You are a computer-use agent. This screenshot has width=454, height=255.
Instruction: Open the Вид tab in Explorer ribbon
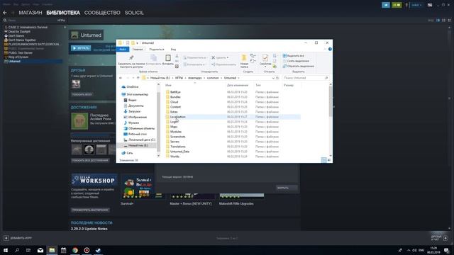pos(173,50)
